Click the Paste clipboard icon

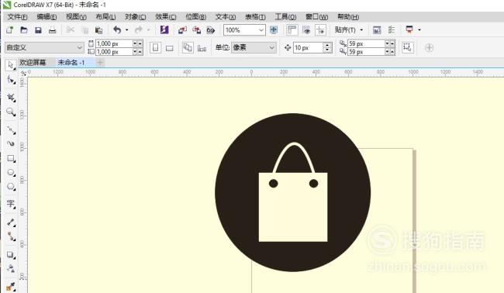click(x=99, y=30)
